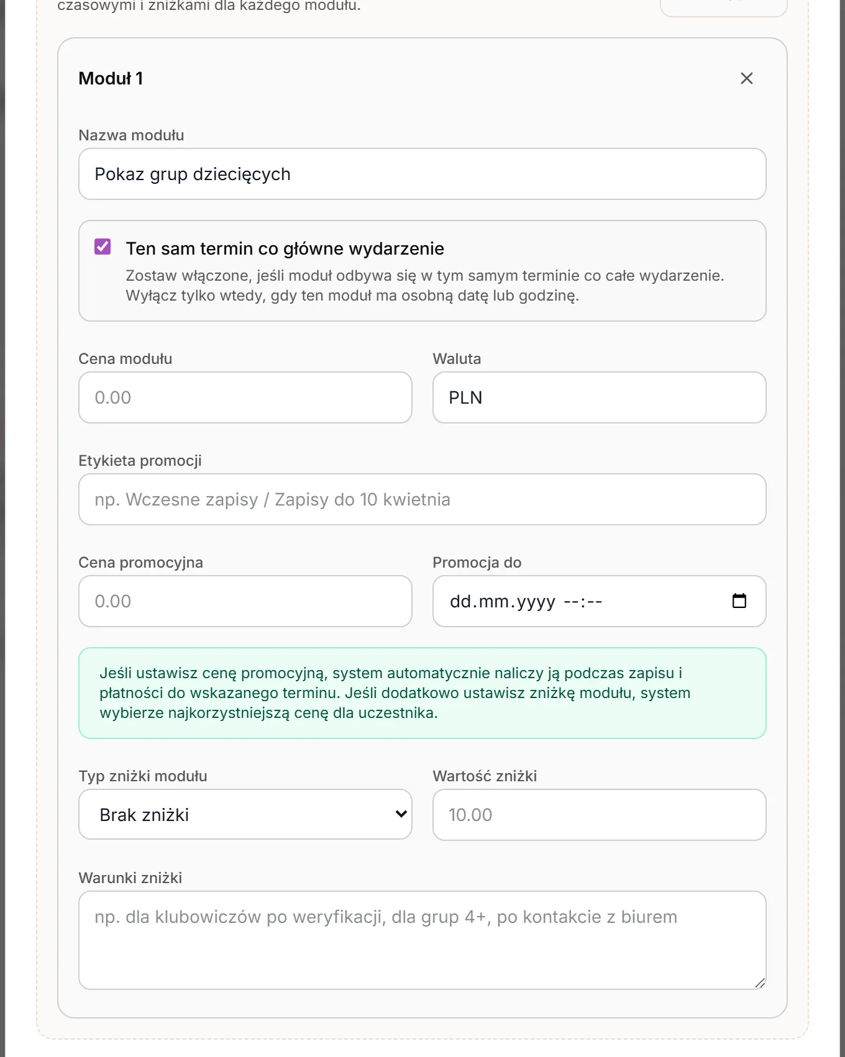Click the Waluta field showing PLN

600,397
